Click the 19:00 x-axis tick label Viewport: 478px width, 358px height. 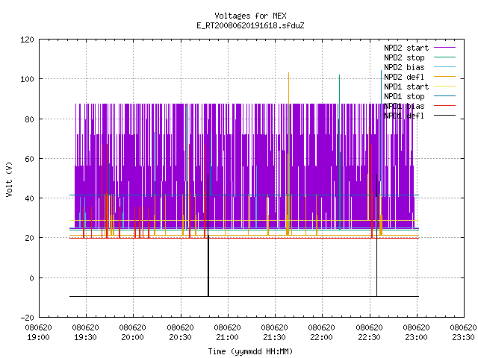point(38,337)
